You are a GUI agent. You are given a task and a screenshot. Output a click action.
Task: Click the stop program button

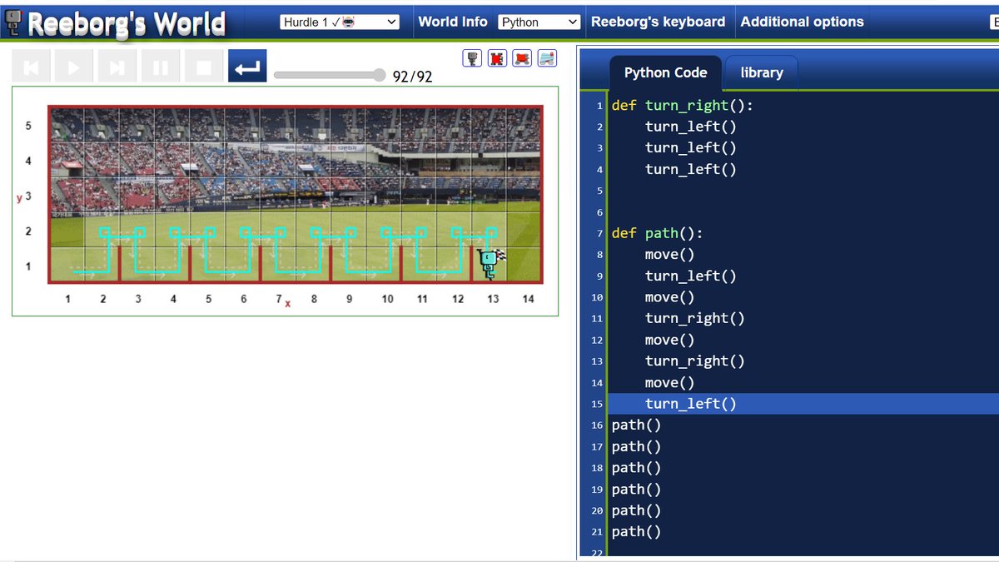tap(205, 67)
